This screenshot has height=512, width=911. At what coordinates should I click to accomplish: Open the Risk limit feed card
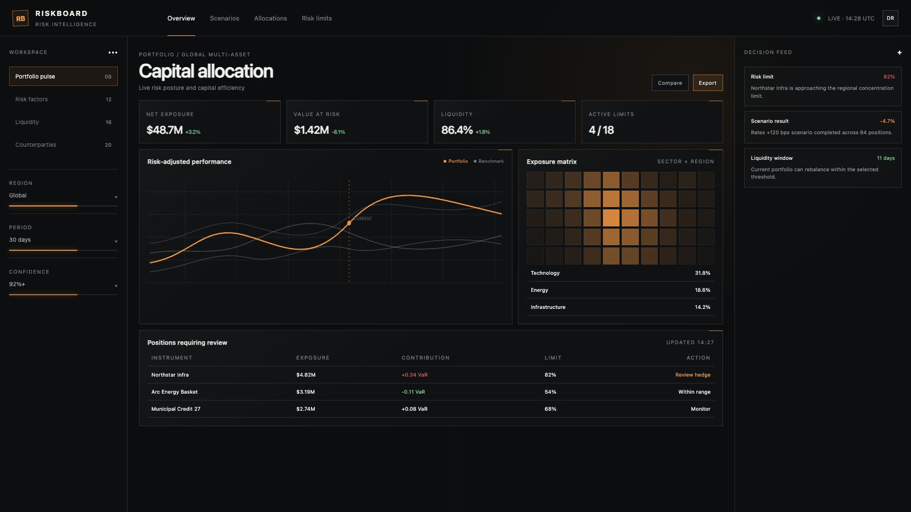pos(823,86)
